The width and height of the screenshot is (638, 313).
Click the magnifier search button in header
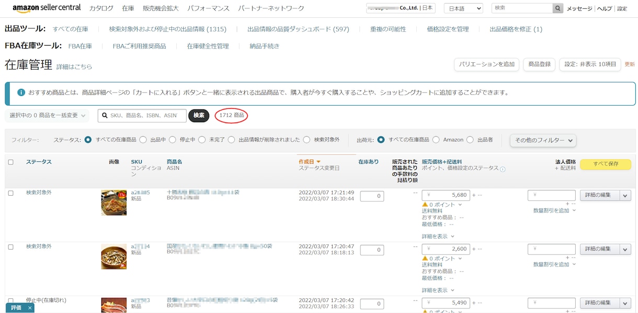point(559,8)
